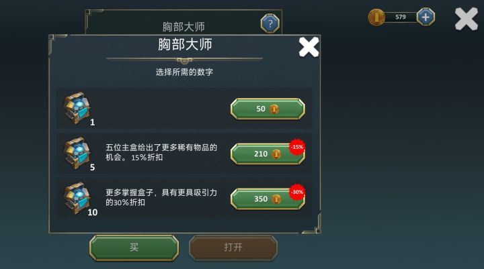484x269 pixels.
Task: Click the brown 打开 button
Action: click(x=233, y=248)
